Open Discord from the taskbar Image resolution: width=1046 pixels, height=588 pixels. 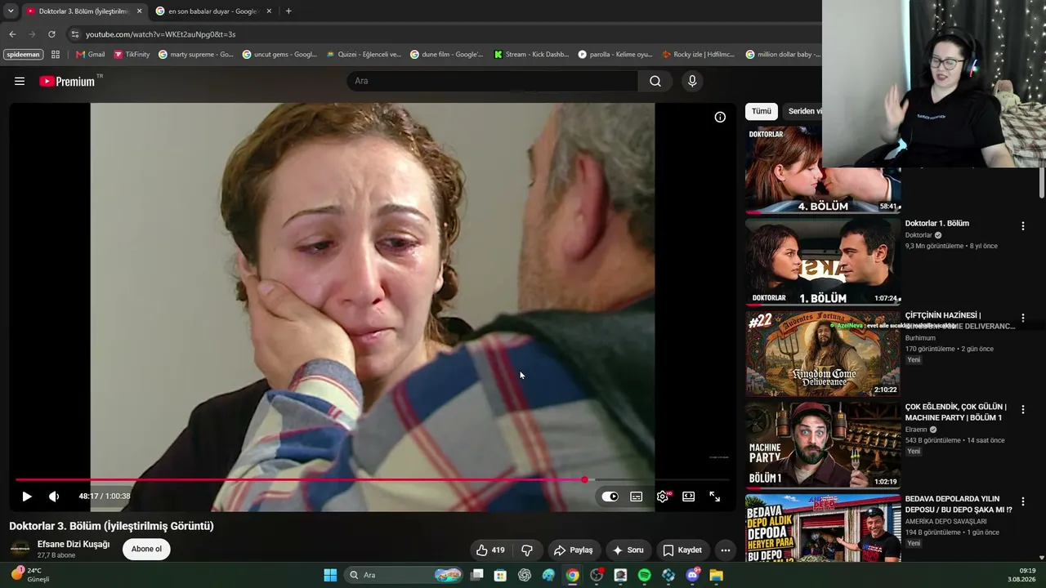point(692,575)
